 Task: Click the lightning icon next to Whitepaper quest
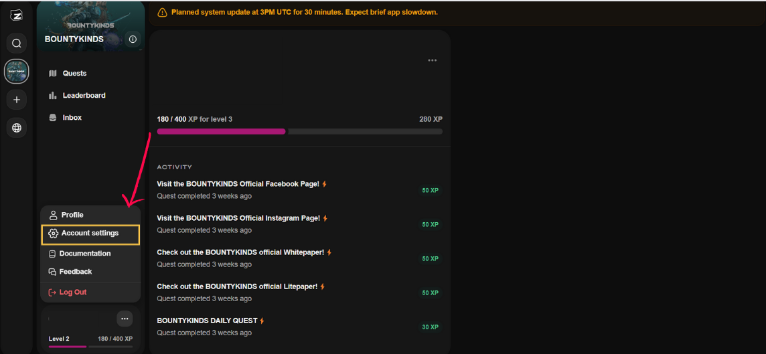click(329, 252)
